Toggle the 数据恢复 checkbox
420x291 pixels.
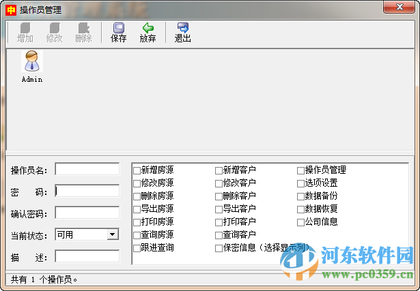coord(300,209)
